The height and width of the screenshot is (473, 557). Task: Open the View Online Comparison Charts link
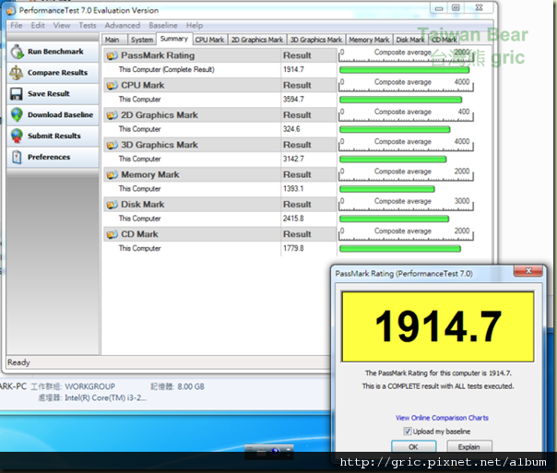442,418
